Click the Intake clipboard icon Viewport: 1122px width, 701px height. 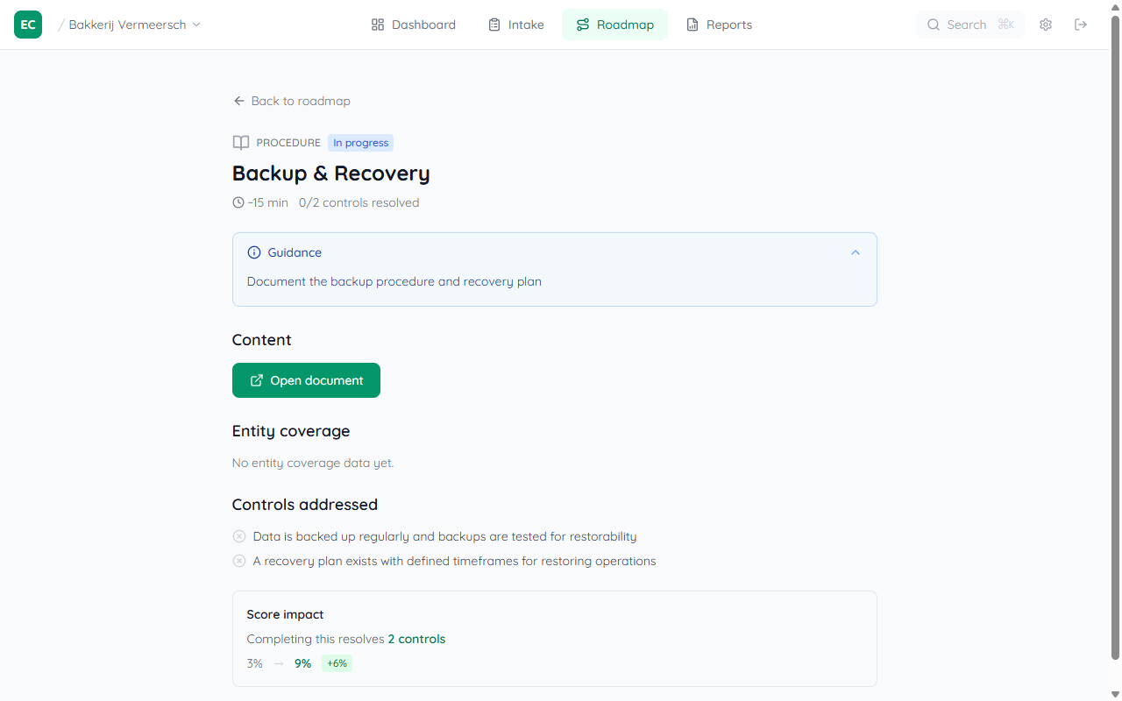tap(494, 25)
